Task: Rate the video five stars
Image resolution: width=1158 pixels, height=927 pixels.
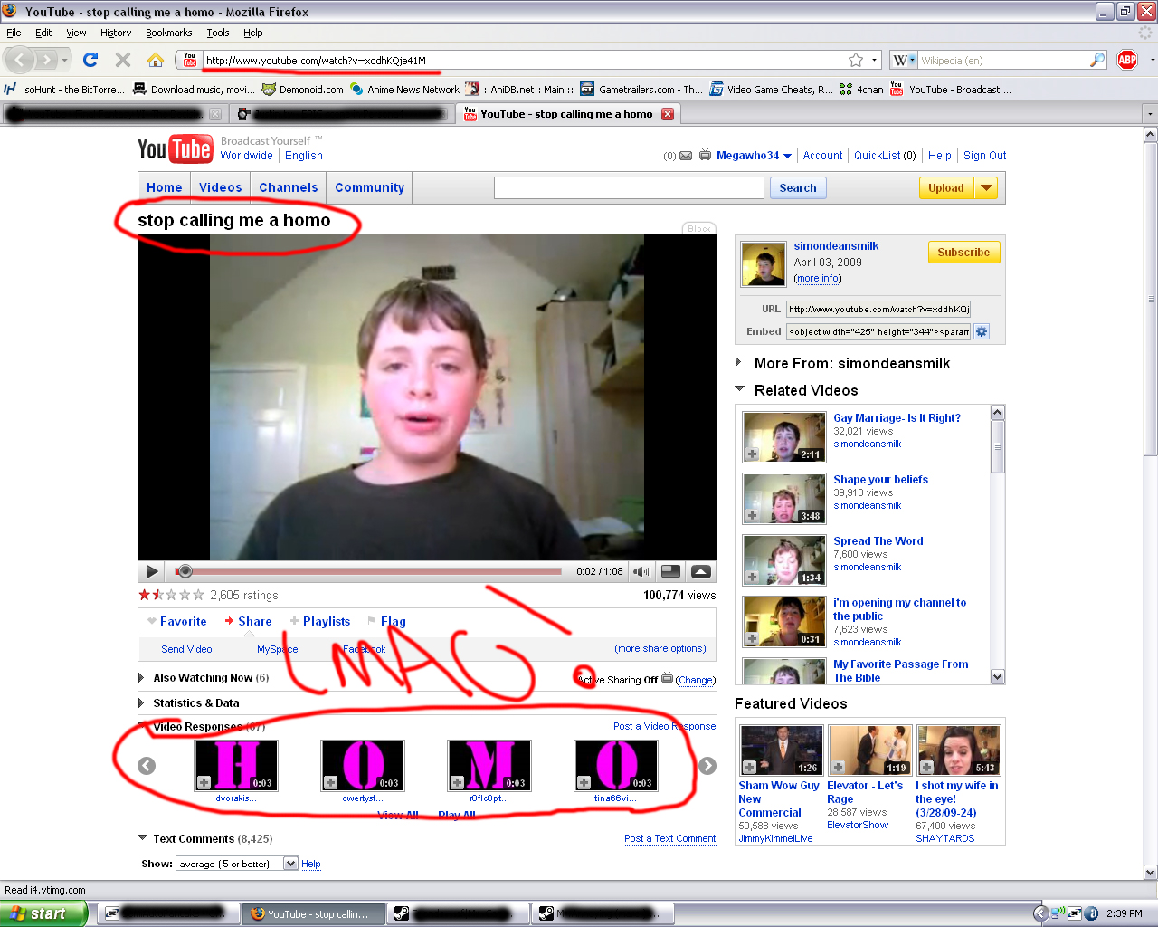Action: pos(199,595)
